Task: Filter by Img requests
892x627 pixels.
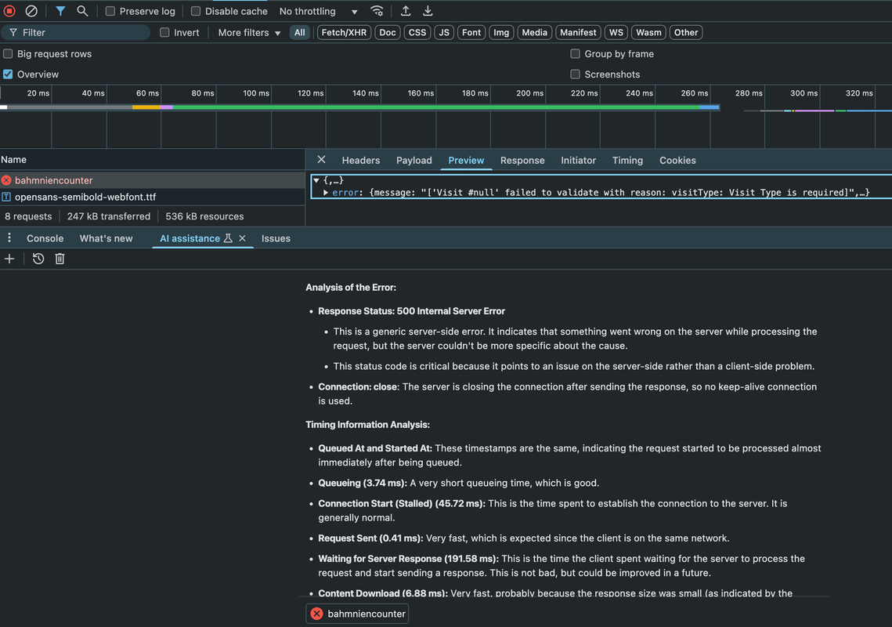Action: tap(501, 32)
